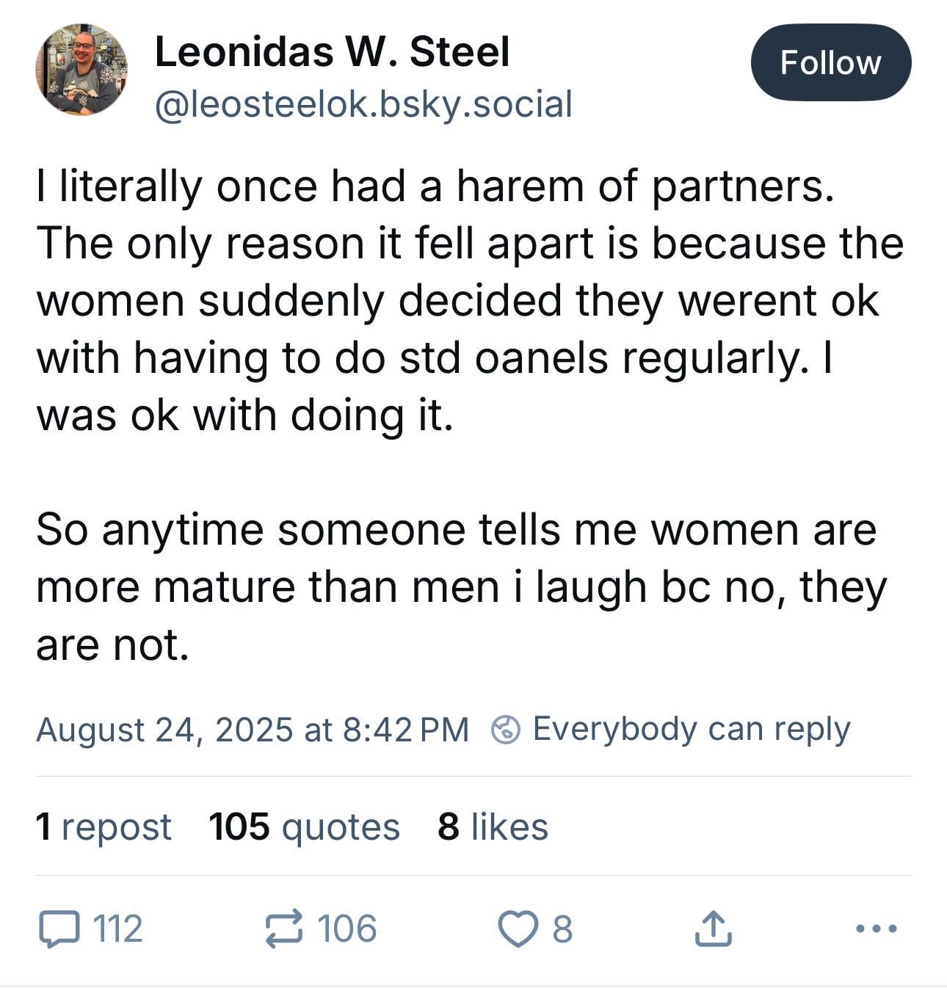Like the post with the heart icon
This screenshot has width=947, height=988.
518,929
